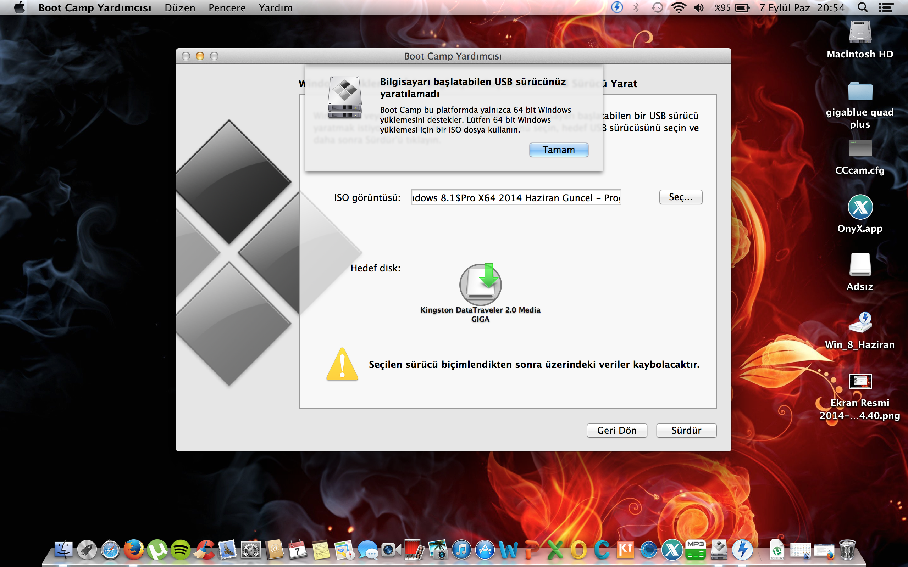Image resolution: width=908 pixels, height=567 pixels.
Task: Open Network Radar blue crosshair app in Dock
Action: (x=649, y=550)
